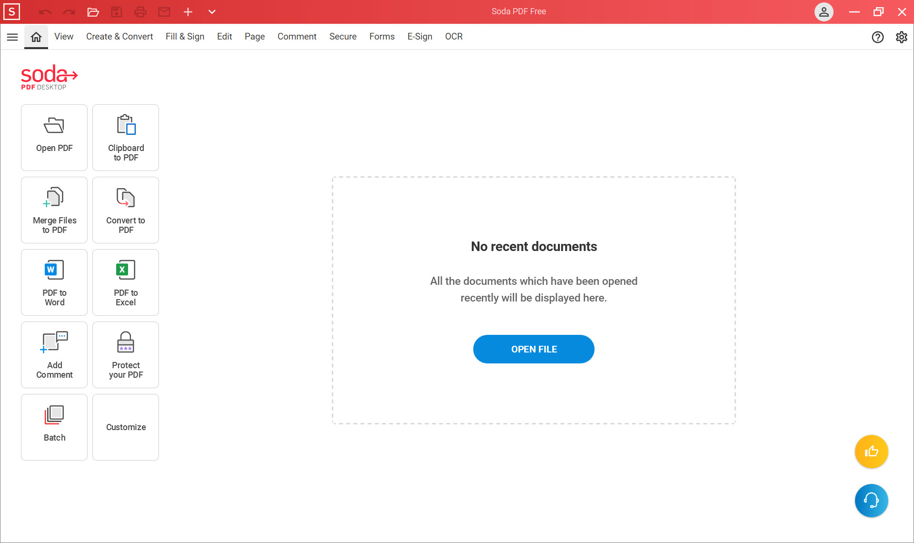Open the Comment tab
Image resolution: width=914 pixels, height=543 pixels.
[x=297, y=37]
